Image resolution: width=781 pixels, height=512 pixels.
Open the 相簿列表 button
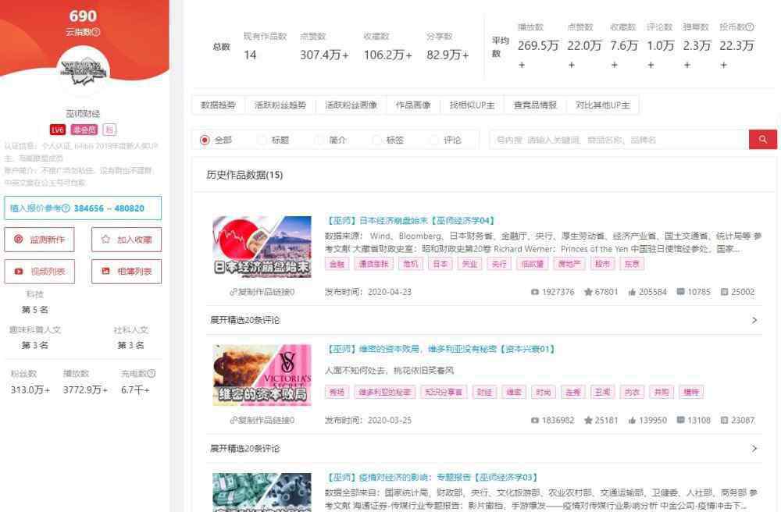pos(127,271)
